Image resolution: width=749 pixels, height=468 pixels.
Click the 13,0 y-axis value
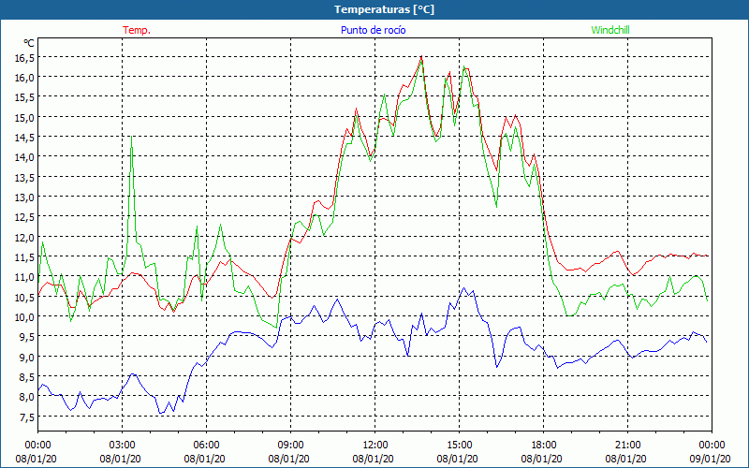(24, 197)
